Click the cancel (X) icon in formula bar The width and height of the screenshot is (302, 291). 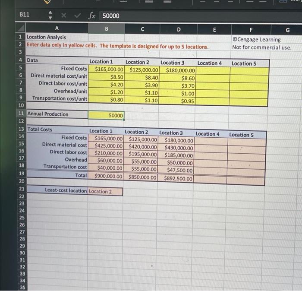[x=63, y=15]
